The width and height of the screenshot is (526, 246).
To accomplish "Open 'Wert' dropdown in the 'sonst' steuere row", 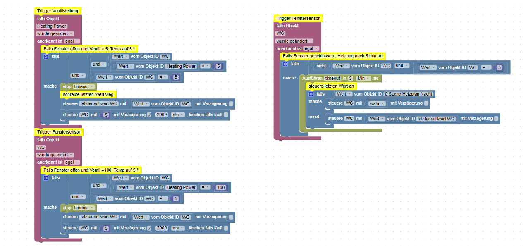I will [377, 119].
